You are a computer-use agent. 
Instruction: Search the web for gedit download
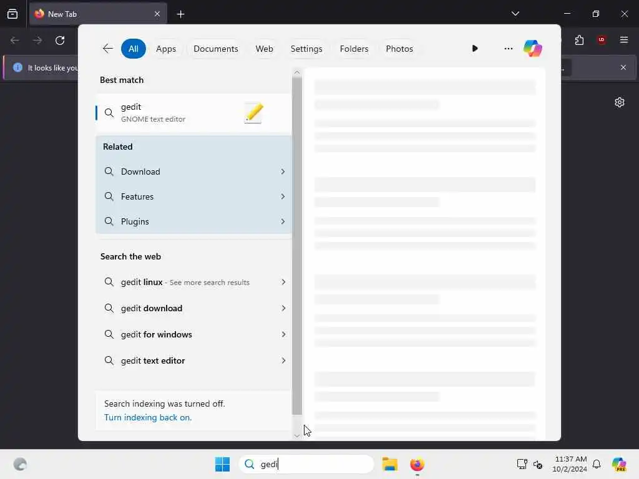click(193, 308)
